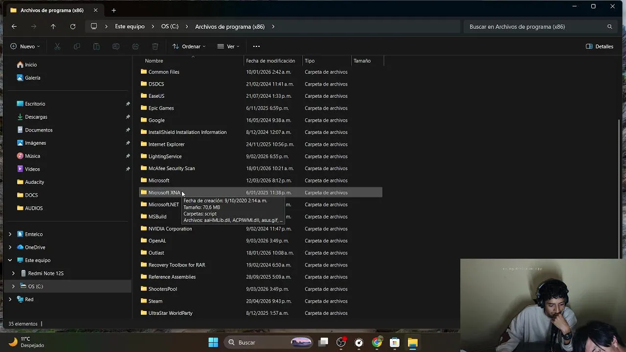This screenshot has height=352, width=626.
Task: Expand the OneDrive tree node
Action: click(x=10, y=247)
